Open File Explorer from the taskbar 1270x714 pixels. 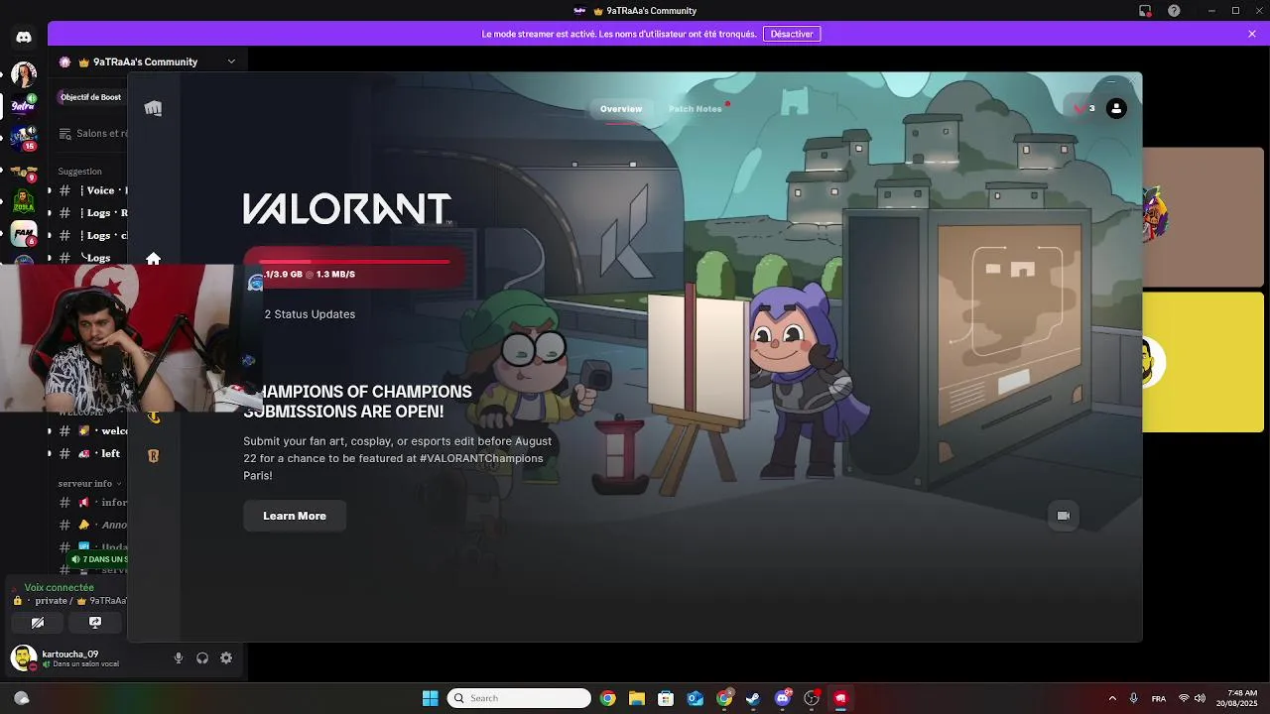637,698
